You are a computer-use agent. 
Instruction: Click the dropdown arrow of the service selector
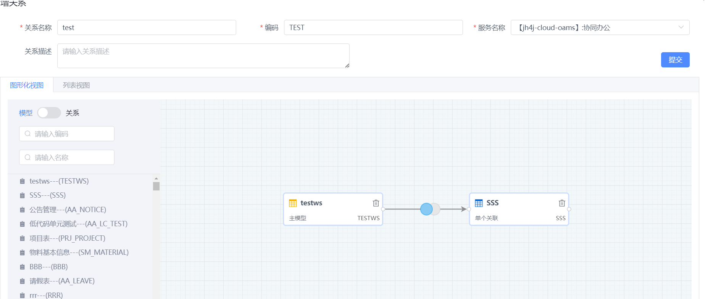point(681,27)
